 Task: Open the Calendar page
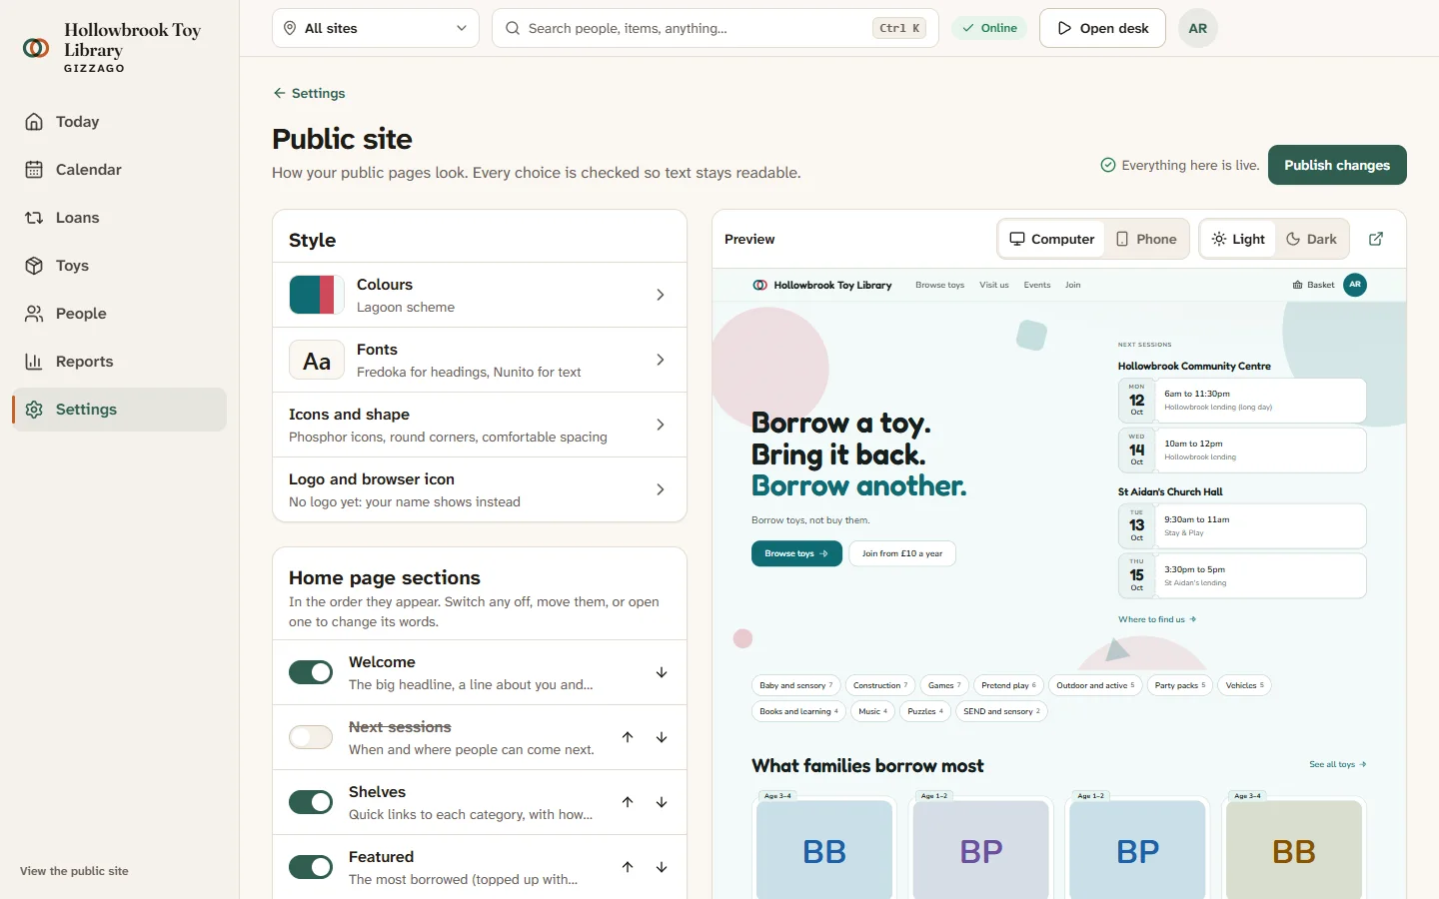click(x=119, y=170)
